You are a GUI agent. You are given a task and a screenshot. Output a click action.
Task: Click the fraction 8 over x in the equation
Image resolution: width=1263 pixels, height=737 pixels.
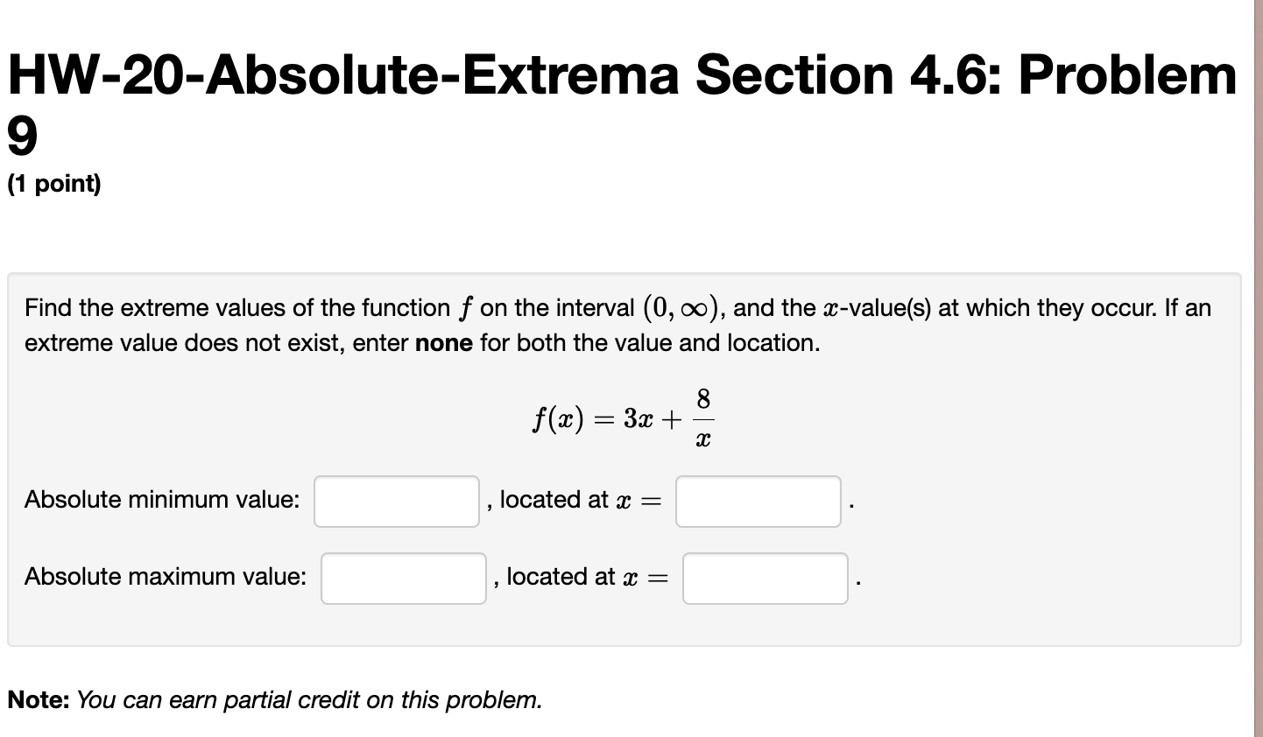point(702,416)
